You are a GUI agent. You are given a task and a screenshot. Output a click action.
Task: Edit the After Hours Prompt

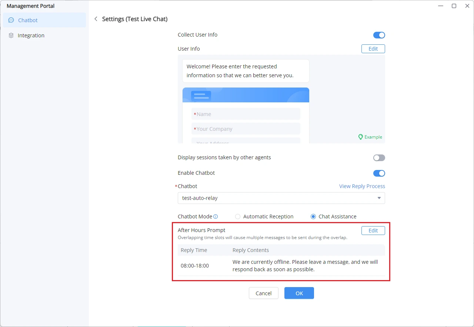pos(373,231)
